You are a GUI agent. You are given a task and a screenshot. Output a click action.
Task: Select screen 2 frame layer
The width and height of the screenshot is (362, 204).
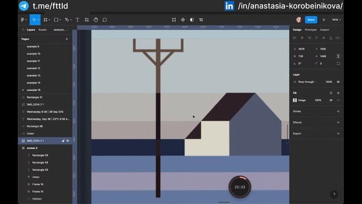(x=32, y=148)
